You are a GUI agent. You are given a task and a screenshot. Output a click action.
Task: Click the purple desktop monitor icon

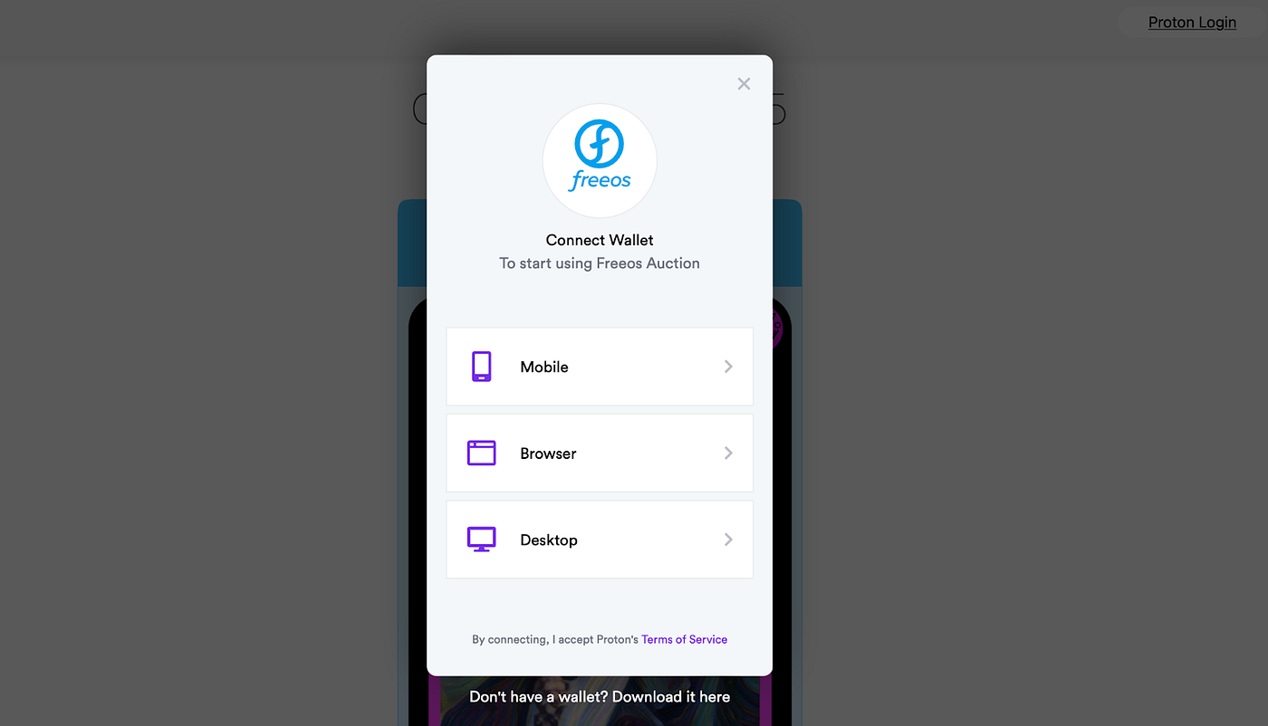click(482, 540)
